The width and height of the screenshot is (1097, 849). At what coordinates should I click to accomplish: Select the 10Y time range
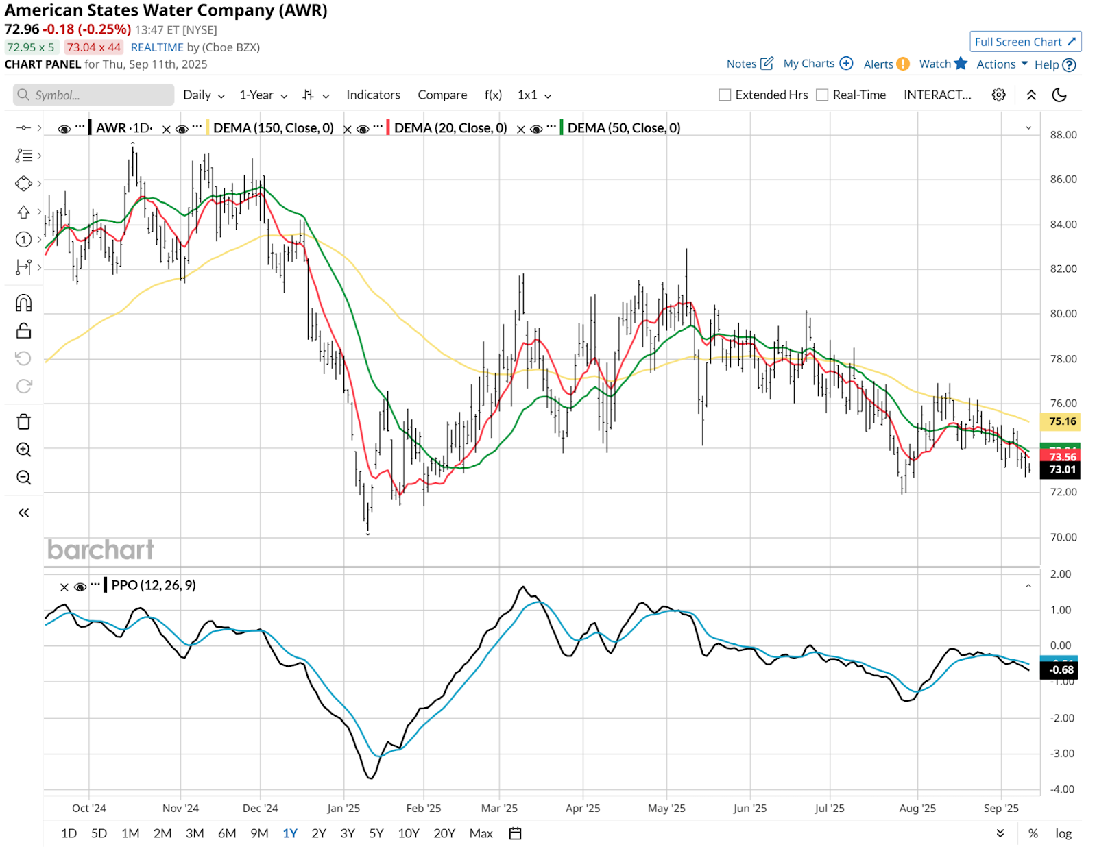click(x=409, y=833)
